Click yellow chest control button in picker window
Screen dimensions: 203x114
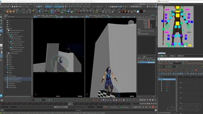point(178,16)
